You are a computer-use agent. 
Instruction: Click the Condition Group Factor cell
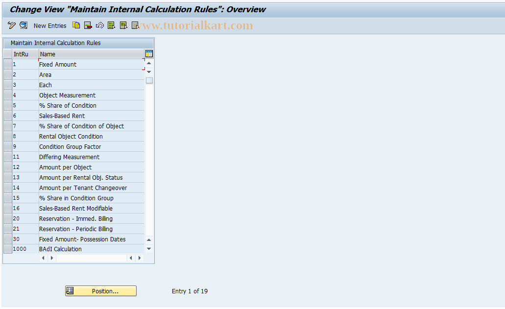pyautogui.click(x=92, y=147)
